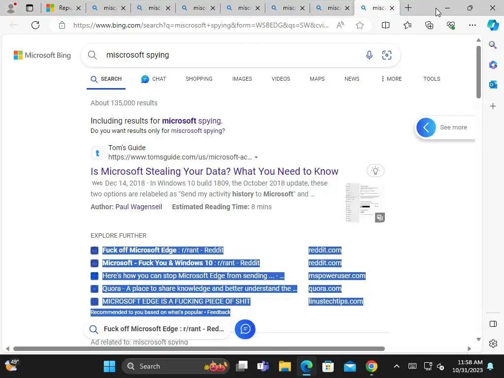Open sidebar settings gear
504x378 pixels.
pyautogui.click(x=493, y=344)
